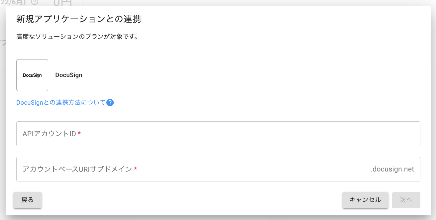Click the dimmed 0円 amount behind dialog
Screen dimensions: 436x220
click(62, 3)
